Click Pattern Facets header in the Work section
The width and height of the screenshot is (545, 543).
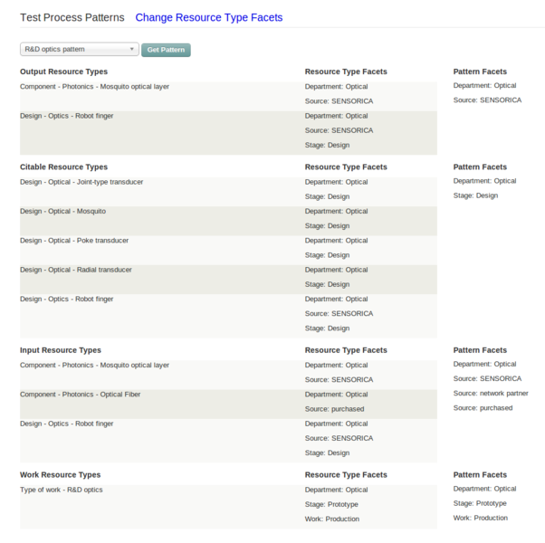480,475
